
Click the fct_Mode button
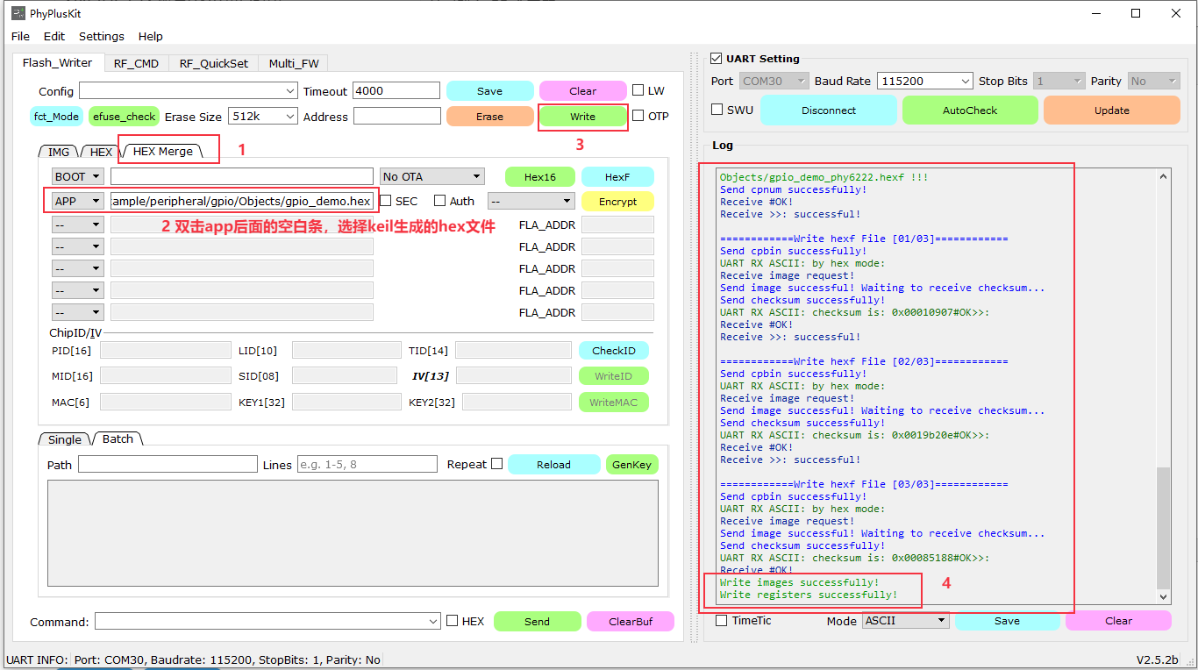57,116
